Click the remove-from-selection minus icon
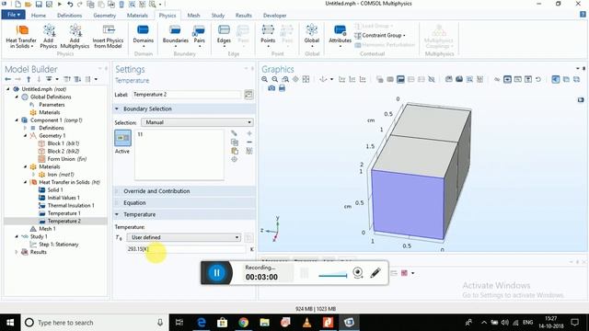Image resolution: width=589 pixels, height=331 pixels. 249,143
